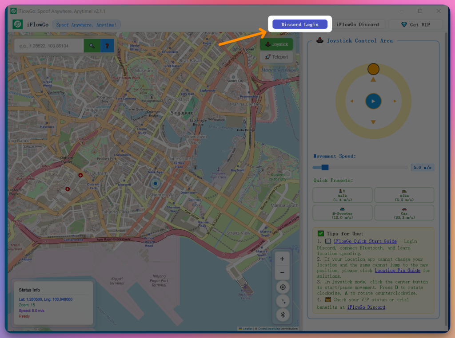Click the magnifier search button
The image size is (455, 338).
(92, 46)
